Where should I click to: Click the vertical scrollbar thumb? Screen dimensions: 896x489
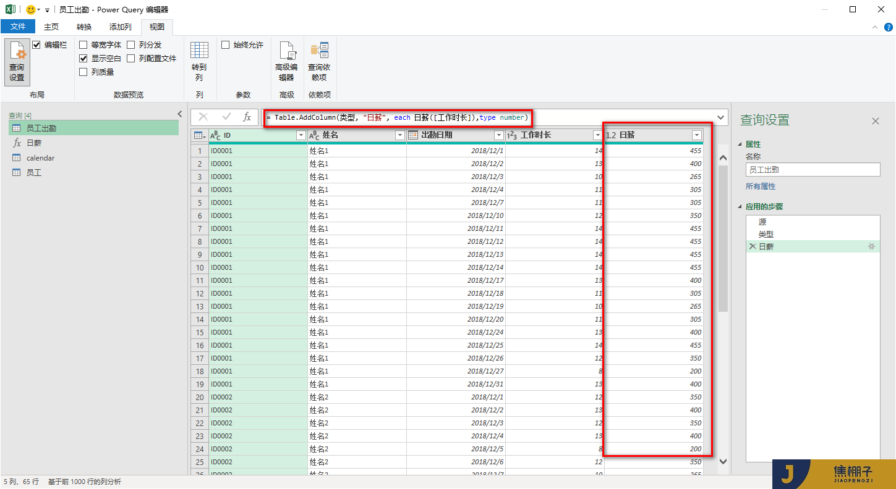pos(723,238)
